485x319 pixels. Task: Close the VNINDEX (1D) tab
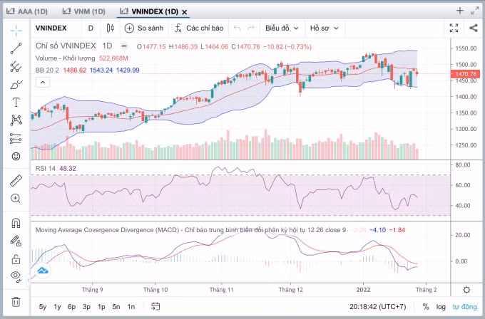(184, 12)
